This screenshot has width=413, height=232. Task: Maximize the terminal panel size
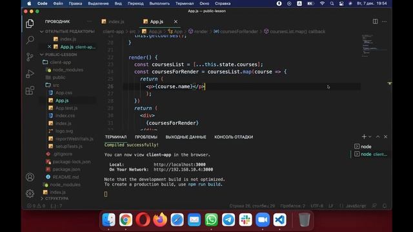click(378, 137)
